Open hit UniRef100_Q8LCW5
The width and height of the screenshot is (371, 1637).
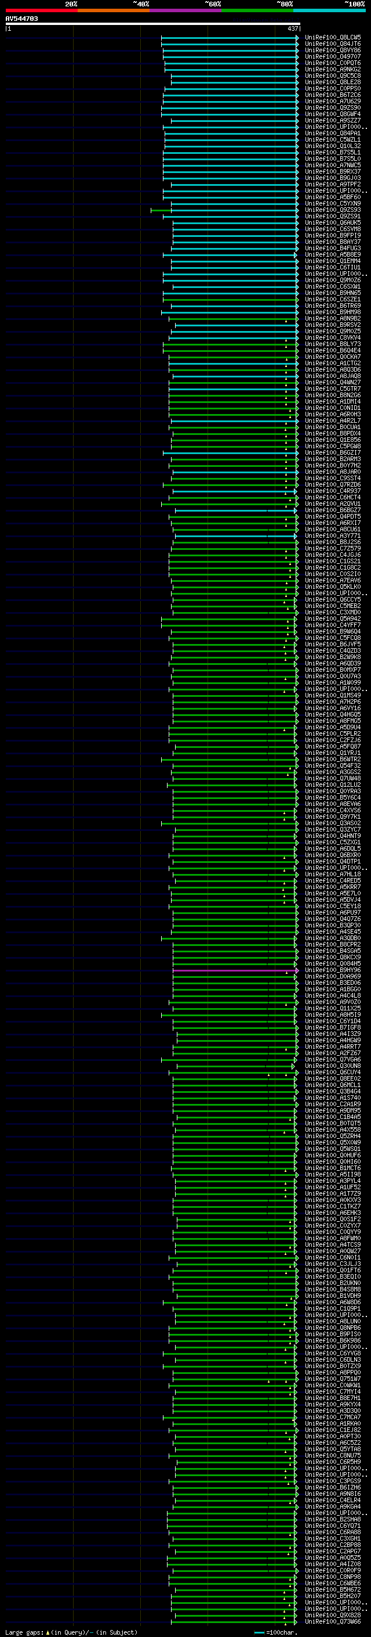tap(333, 38)
